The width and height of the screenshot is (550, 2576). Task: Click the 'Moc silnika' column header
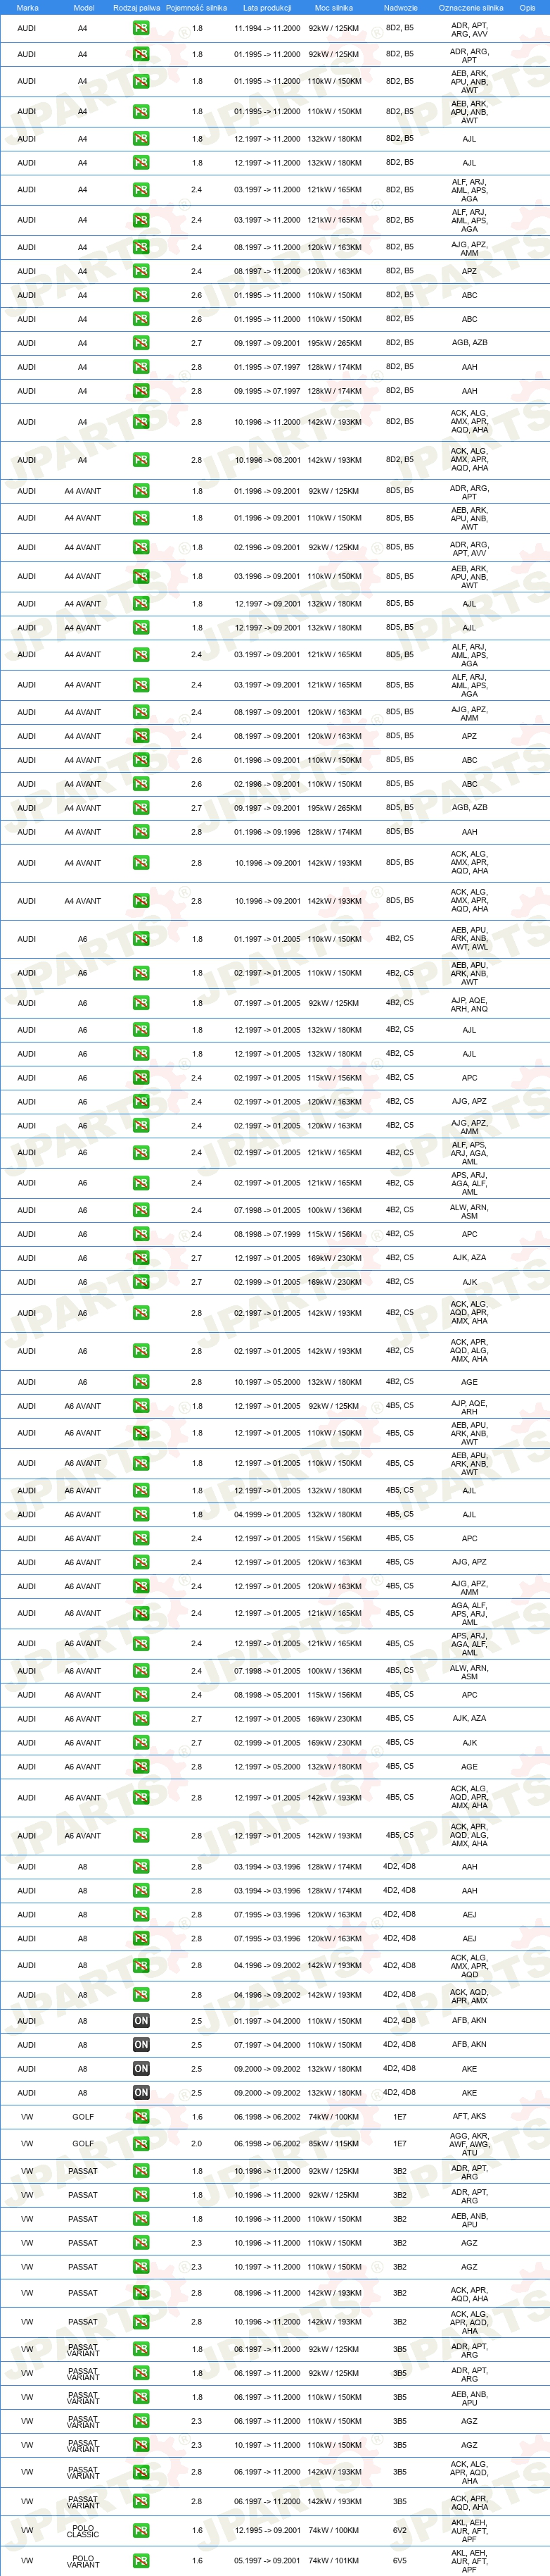coord(333,7)
